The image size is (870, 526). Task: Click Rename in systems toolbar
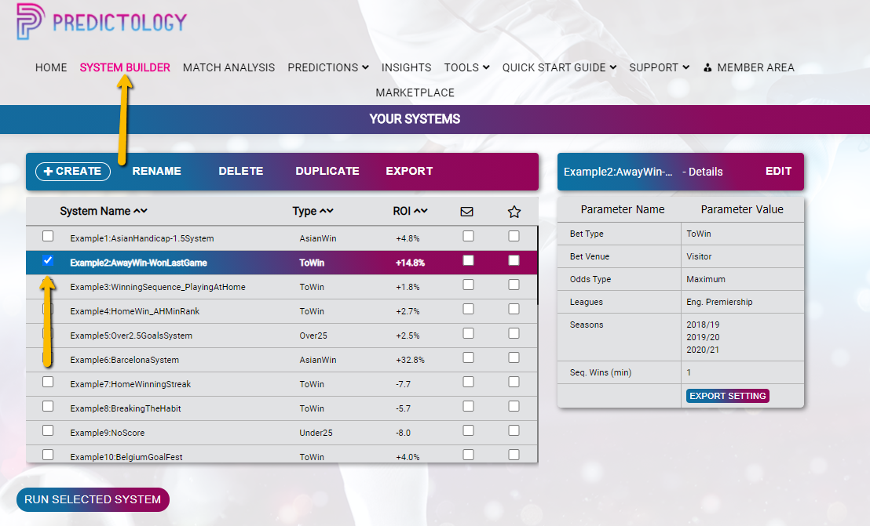pyautogui.click(x=156, y=171)
